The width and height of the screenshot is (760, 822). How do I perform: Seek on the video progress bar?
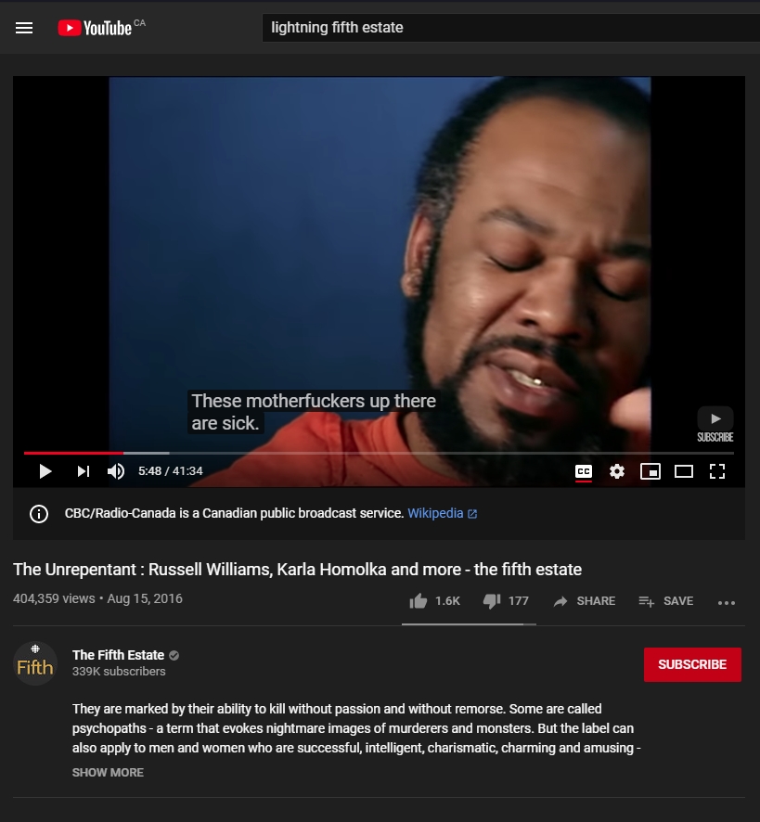pyautogui.click(x=379, y=453)
